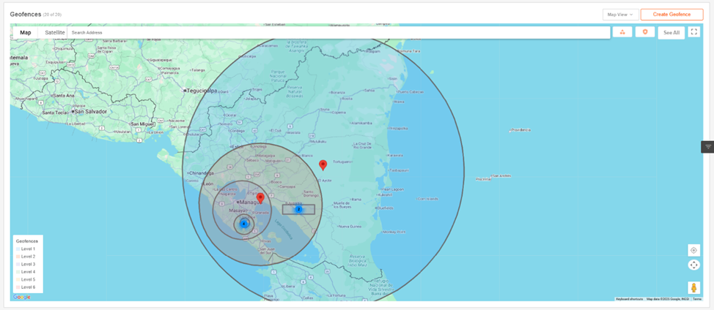Open the map camera pan controls
This screenshot has height=310, width=714.
tap(693, 265)
